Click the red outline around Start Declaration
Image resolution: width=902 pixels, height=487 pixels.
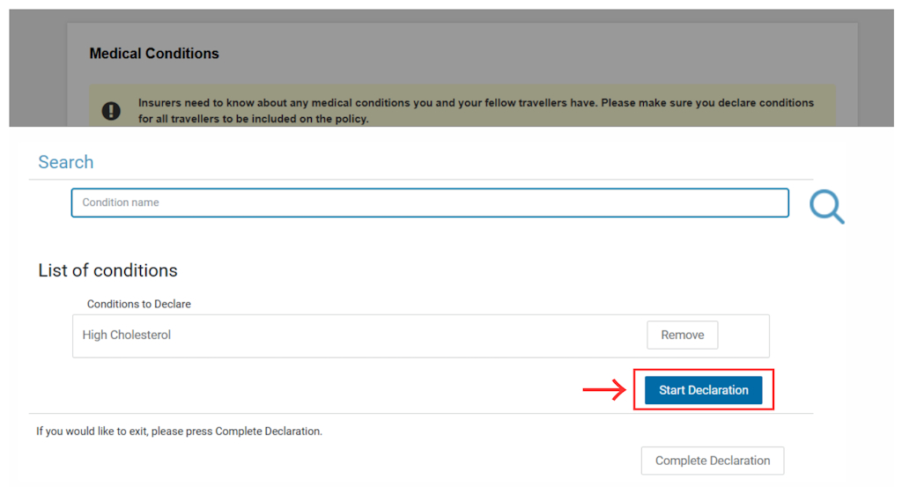point(704,370)
